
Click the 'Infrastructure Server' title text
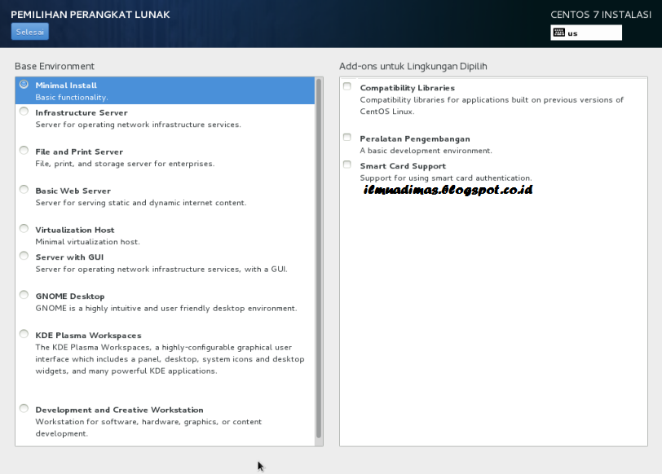coord(82,112)
